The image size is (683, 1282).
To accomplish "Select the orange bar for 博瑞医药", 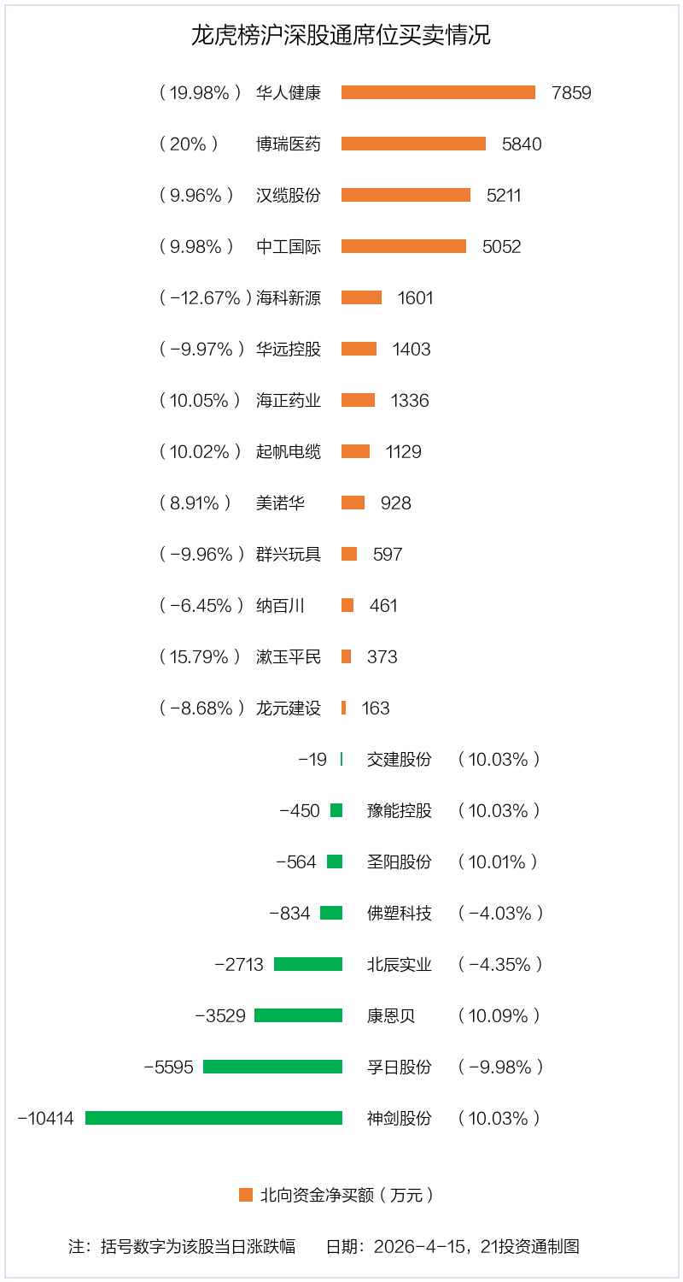I will [413, 144].
